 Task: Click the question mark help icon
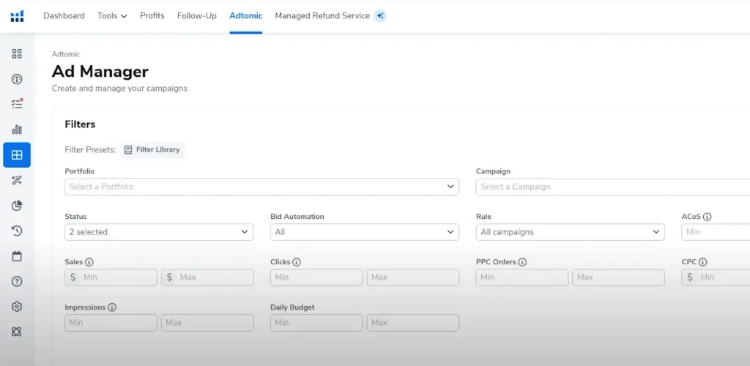click(x=17, y=281)
